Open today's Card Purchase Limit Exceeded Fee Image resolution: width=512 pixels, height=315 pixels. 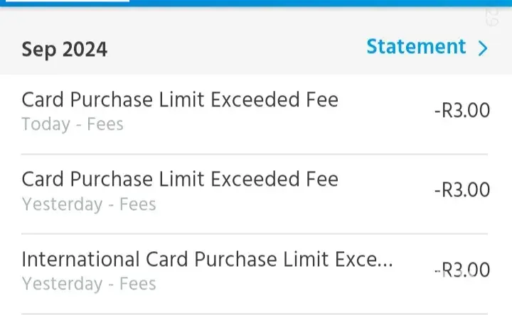180,99
